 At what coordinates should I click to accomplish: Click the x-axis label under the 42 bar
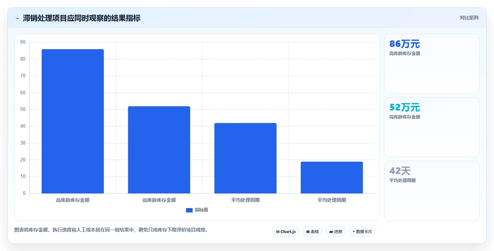point(245,200)
